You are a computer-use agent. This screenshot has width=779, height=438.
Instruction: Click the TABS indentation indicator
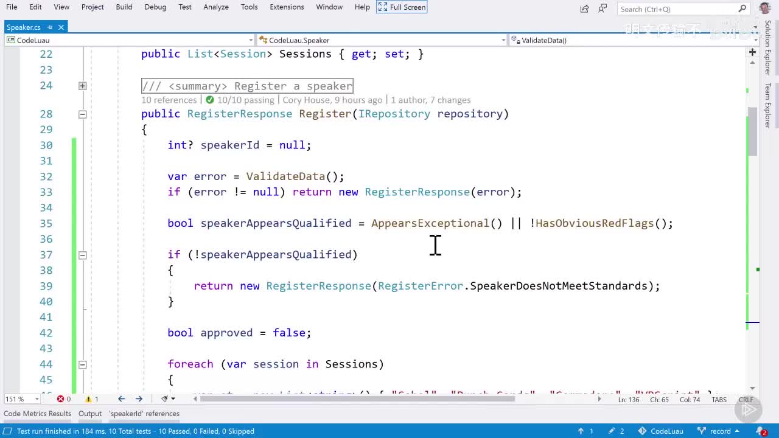[719, 399]
